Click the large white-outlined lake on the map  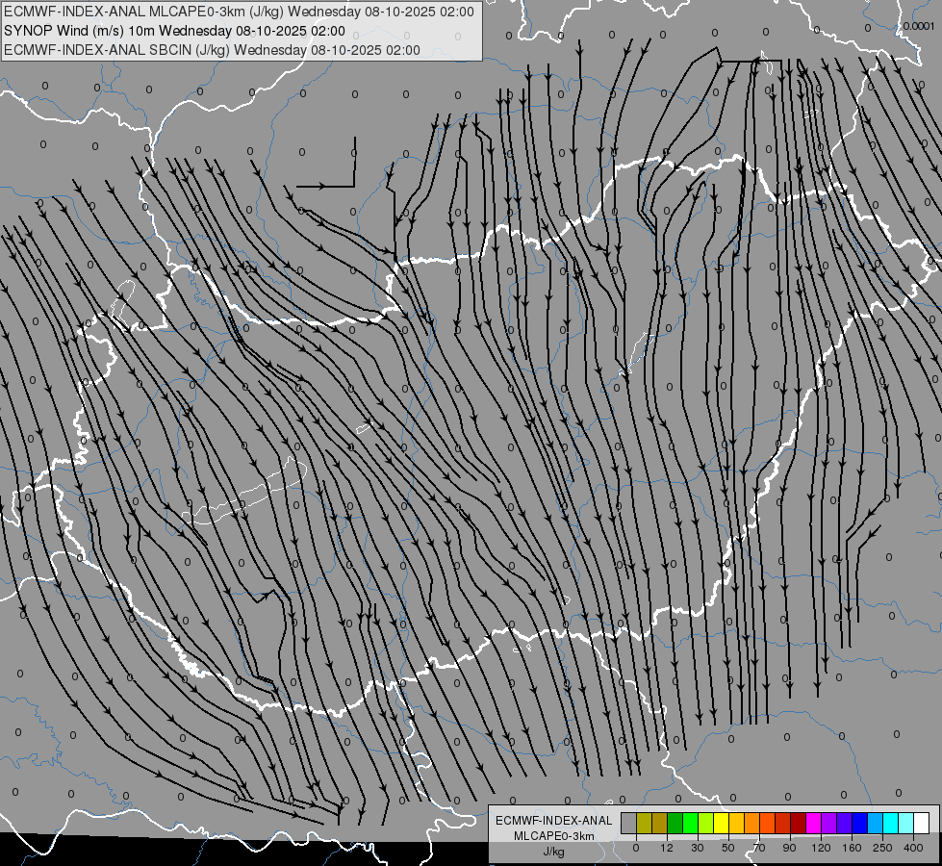tap(245, 492)
